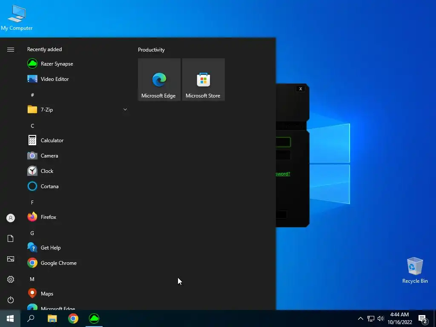Click the 'C' letter group header

point(32,126)
